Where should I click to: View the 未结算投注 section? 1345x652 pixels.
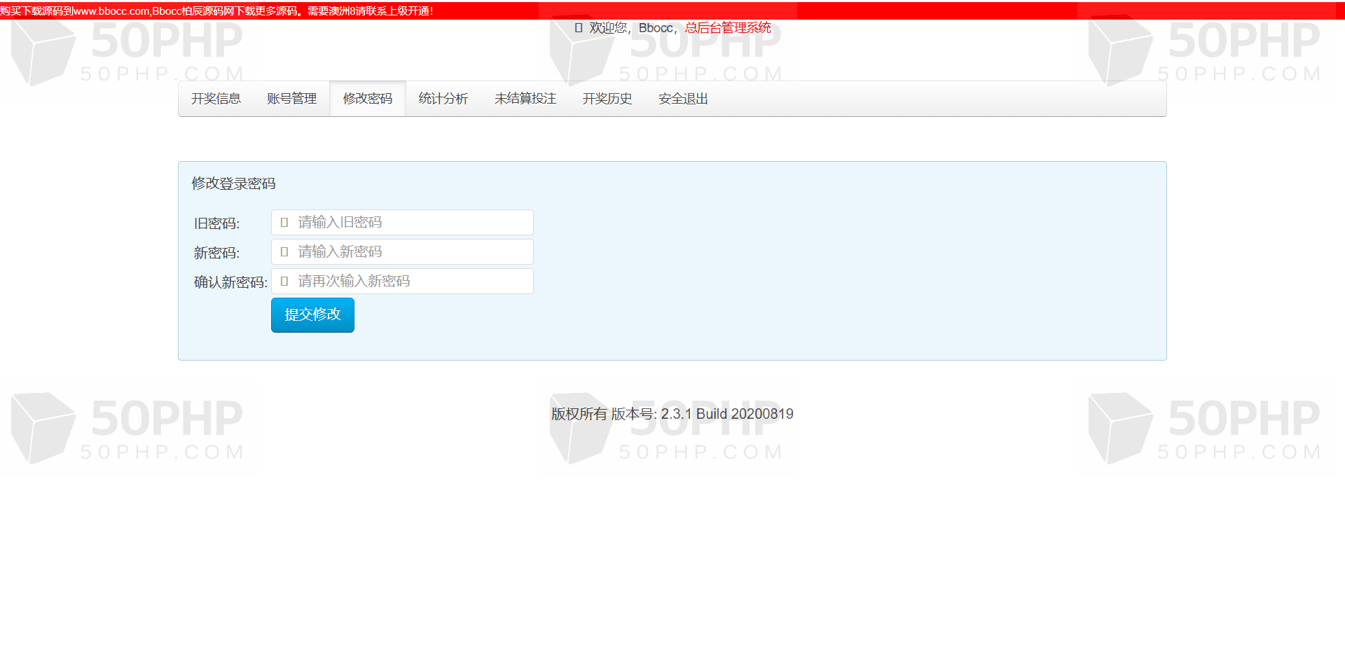[525, 99]
